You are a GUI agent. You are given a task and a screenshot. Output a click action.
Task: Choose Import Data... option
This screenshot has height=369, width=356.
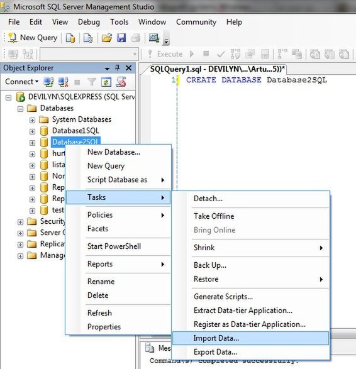pos(251,338)
